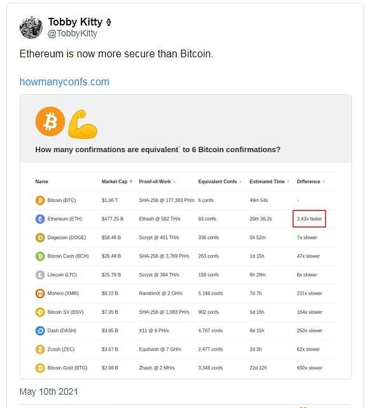Sort table by Difference column
This screenshot has height=408, width=366.
311,181
